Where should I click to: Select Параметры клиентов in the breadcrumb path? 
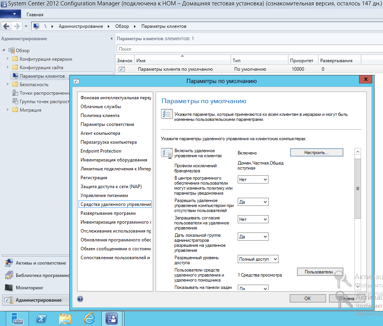pos(164,26)
